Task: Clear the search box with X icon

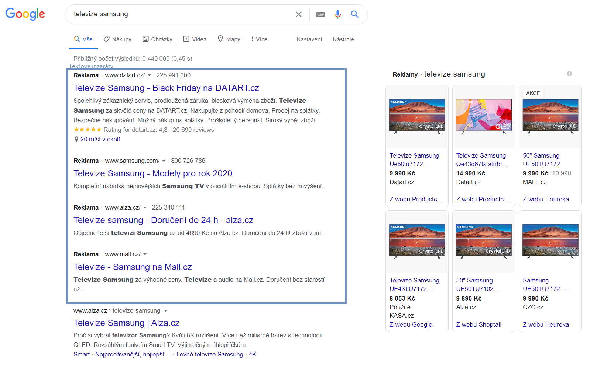Action: pyautogui.click(x=298, y=14)
